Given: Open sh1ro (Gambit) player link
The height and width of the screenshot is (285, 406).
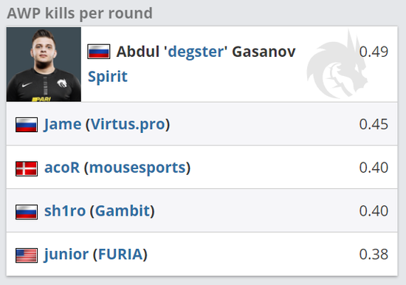Looking at the screenshot, I should click(100, 211).
